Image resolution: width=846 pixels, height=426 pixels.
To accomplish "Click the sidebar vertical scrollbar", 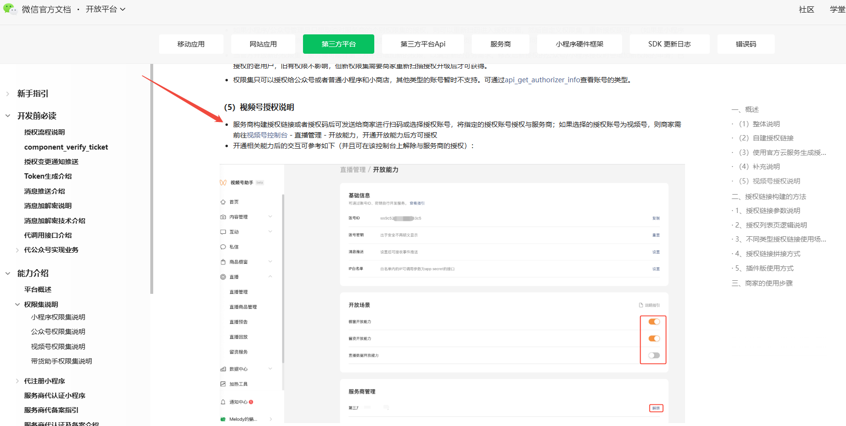I will tap(152, 179).
